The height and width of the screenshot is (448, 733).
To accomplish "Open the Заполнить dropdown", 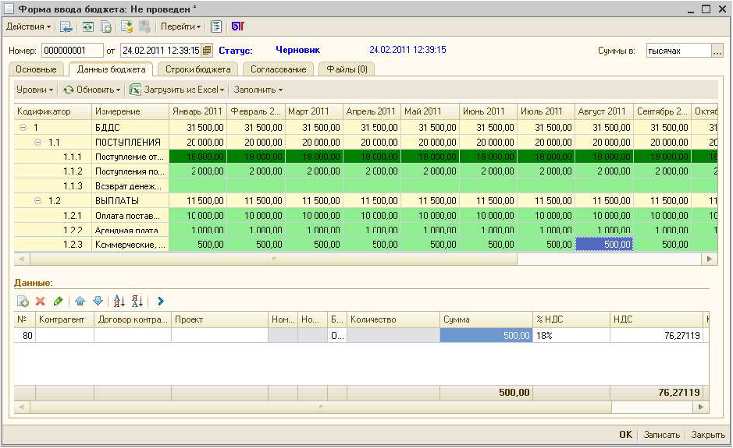I will 258,90.
